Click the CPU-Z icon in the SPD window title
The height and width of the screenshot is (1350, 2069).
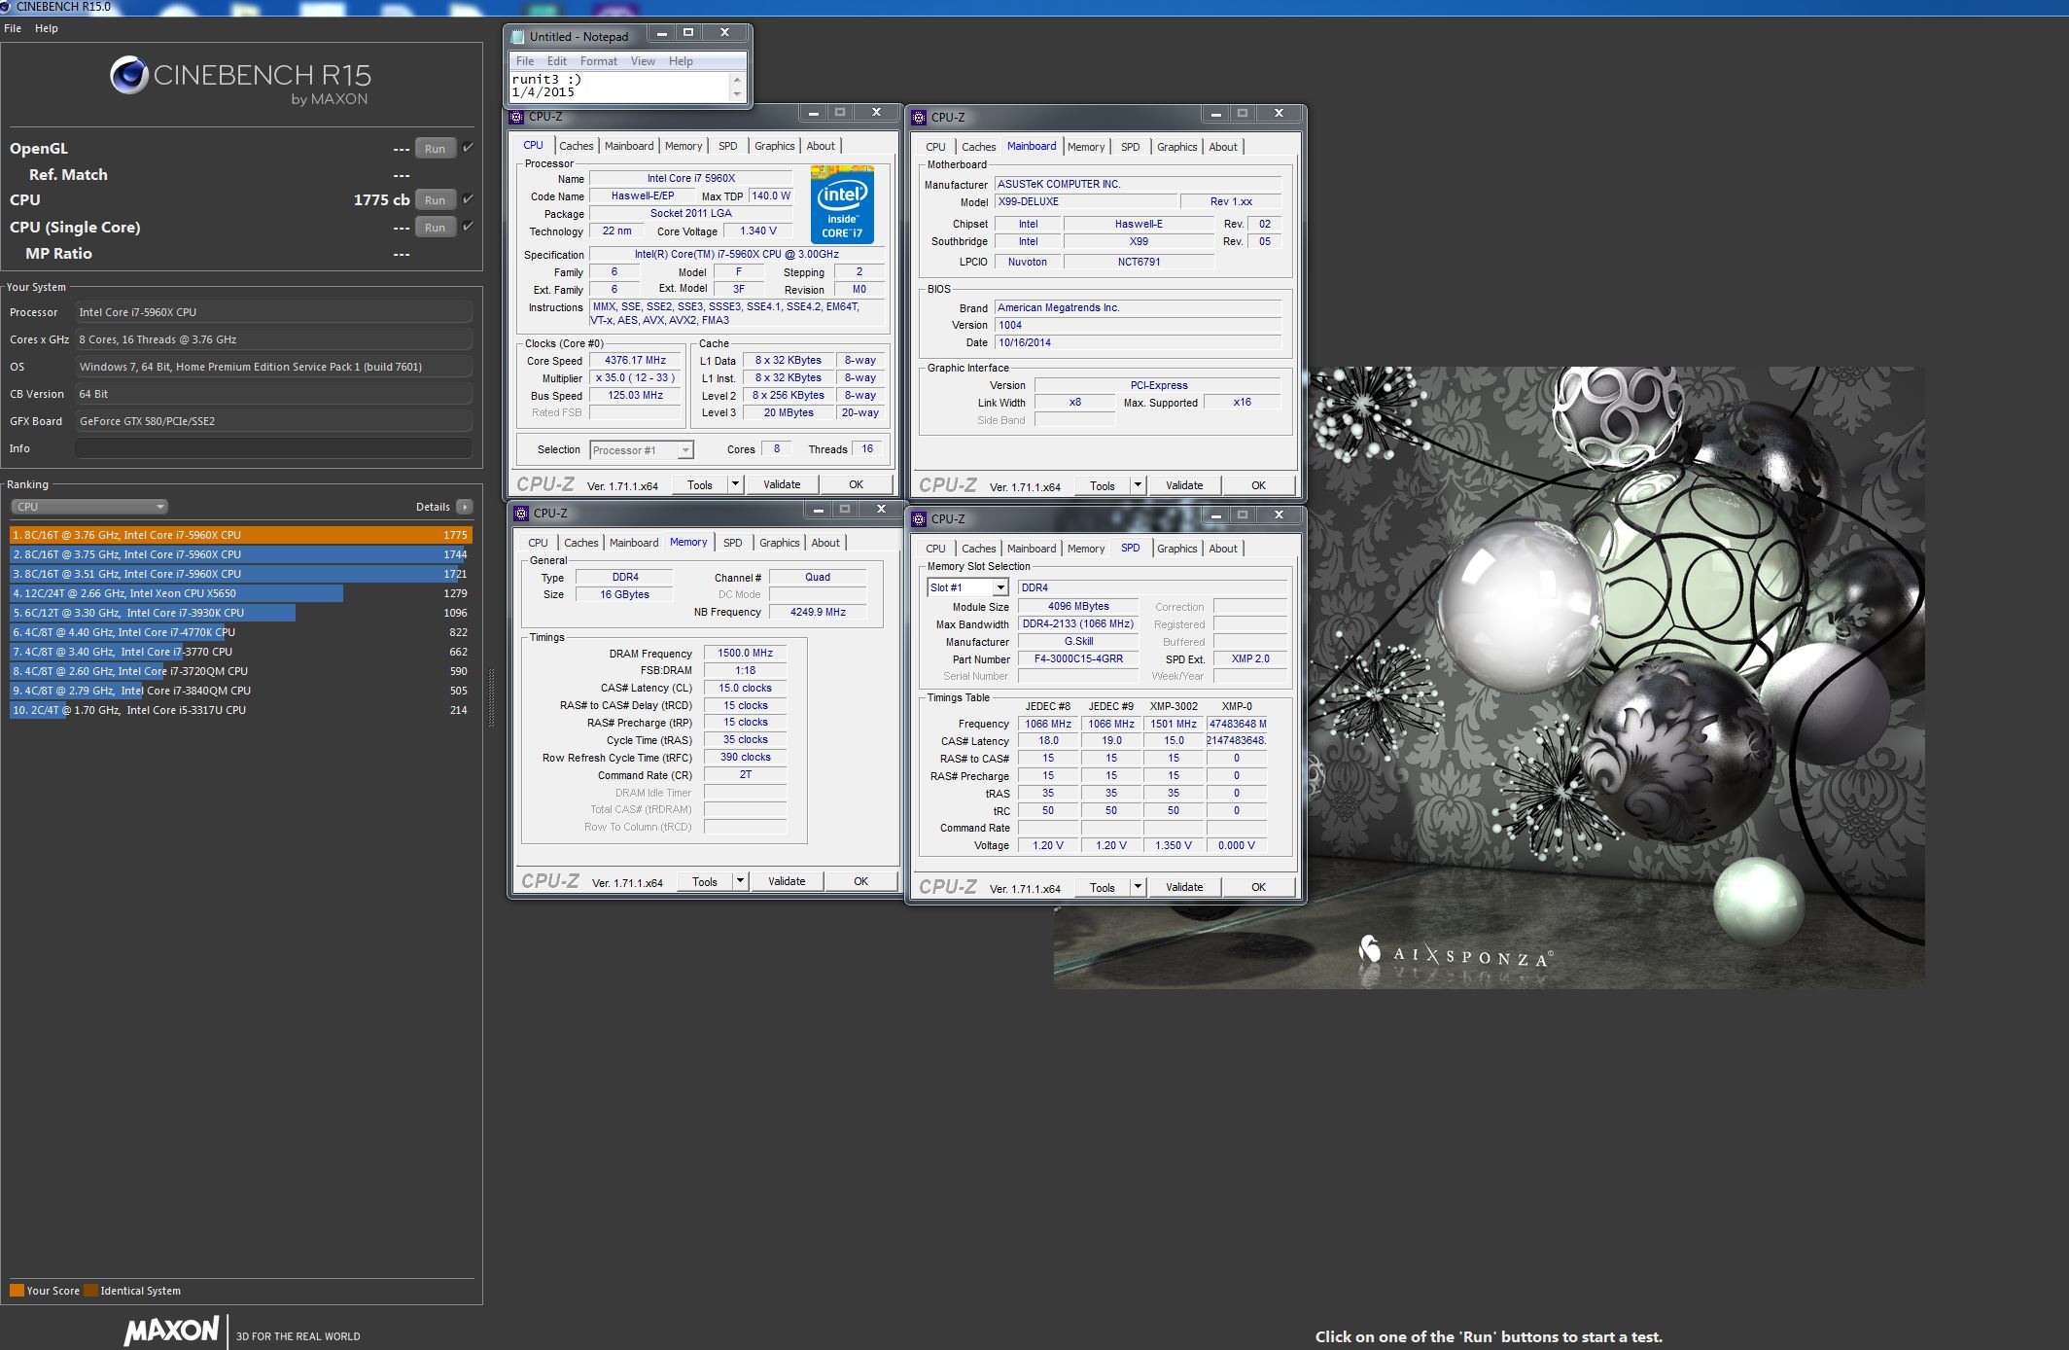click(x=919, y=519)
